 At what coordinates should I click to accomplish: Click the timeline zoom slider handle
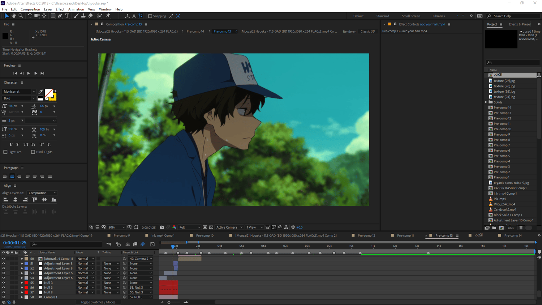169,302
